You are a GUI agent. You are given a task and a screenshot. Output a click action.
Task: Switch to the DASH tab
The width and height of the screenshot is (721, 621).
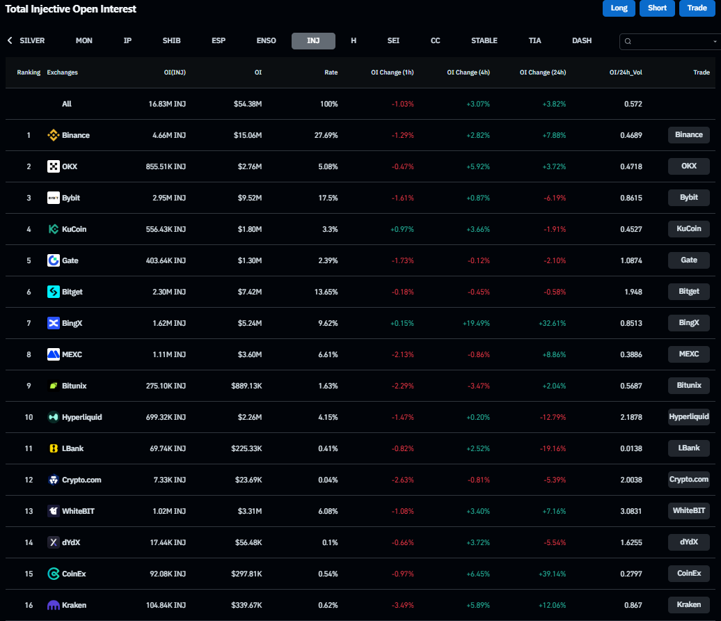(582, 40)
